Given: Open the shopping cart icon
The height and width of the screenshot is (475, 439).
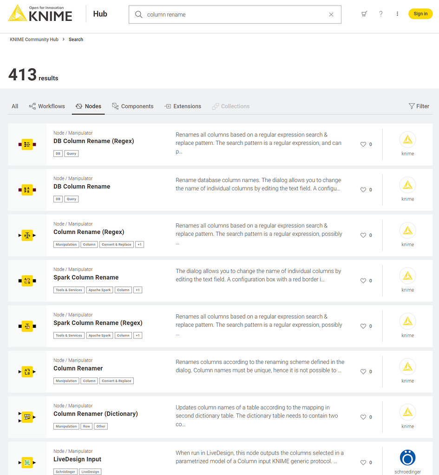Looking at the screenshot, I should [364, 14].
